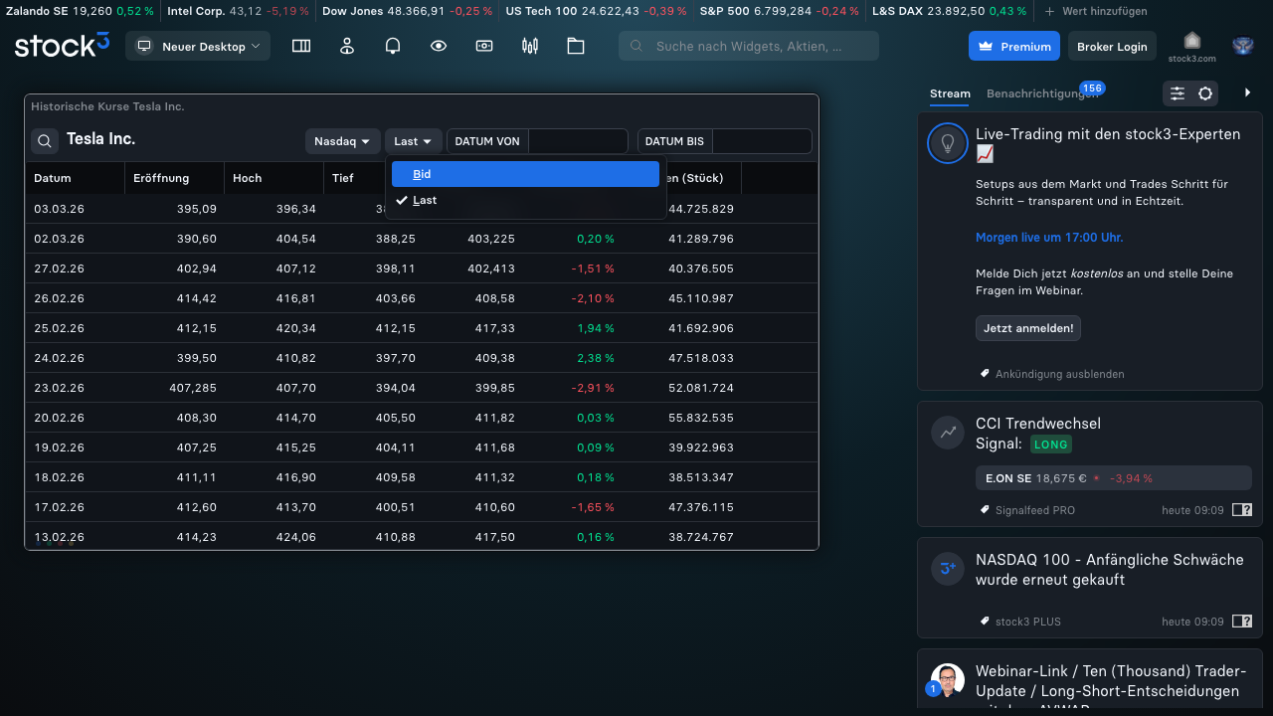Switch to Benachrichtigungen tab
Image resolution: width=1273 pixels, height=716 pixels.
[x=1041, y=93]
